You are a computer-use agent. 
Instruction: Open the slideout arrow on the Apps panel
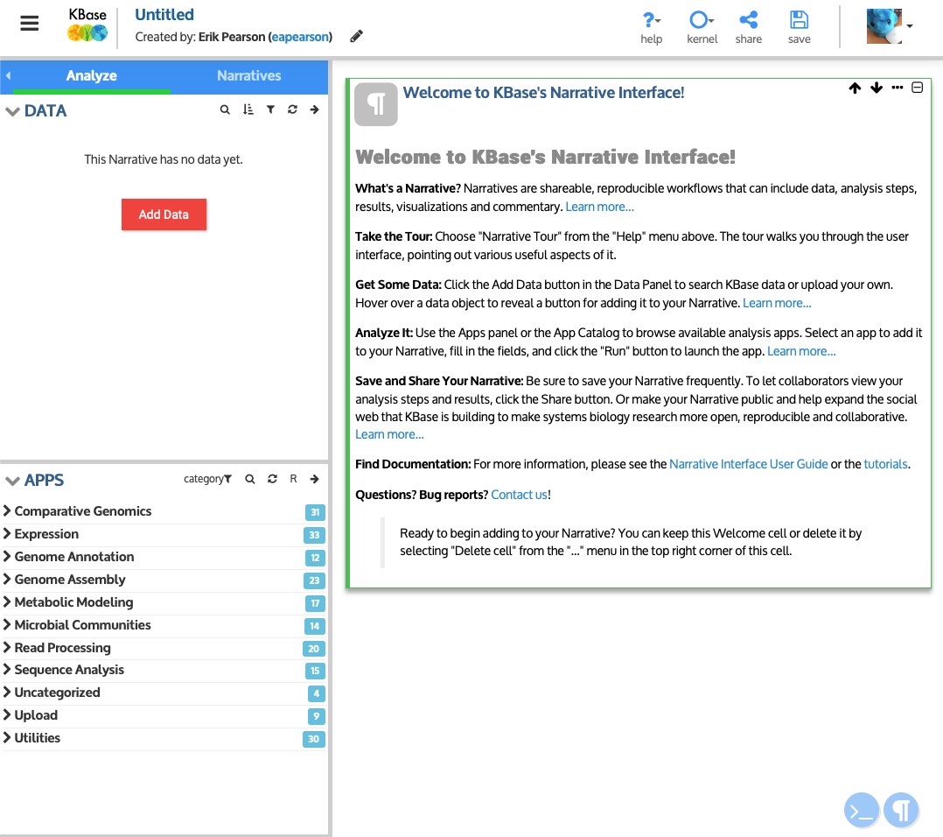[x=314, y=479]
